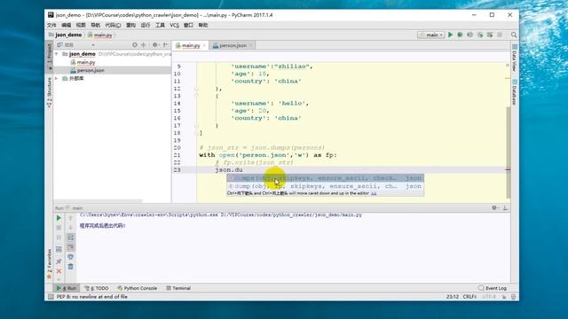Open the Terminal tool window

pos(178,288)
